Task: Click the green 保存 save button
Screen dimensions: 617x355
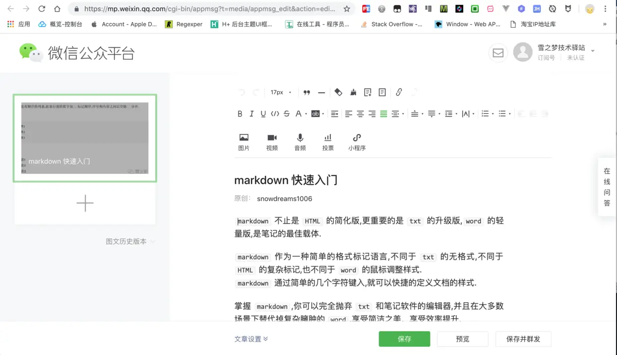Action: [404, 339]
